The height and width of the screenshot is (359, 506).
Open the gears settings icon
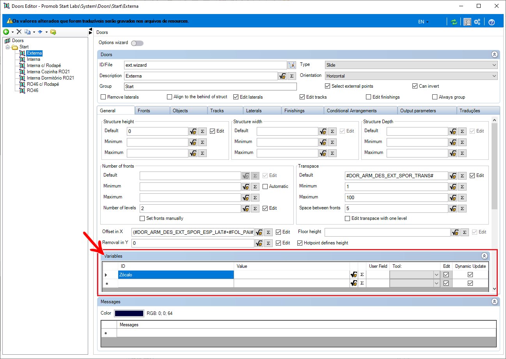[x=477, y=22]
